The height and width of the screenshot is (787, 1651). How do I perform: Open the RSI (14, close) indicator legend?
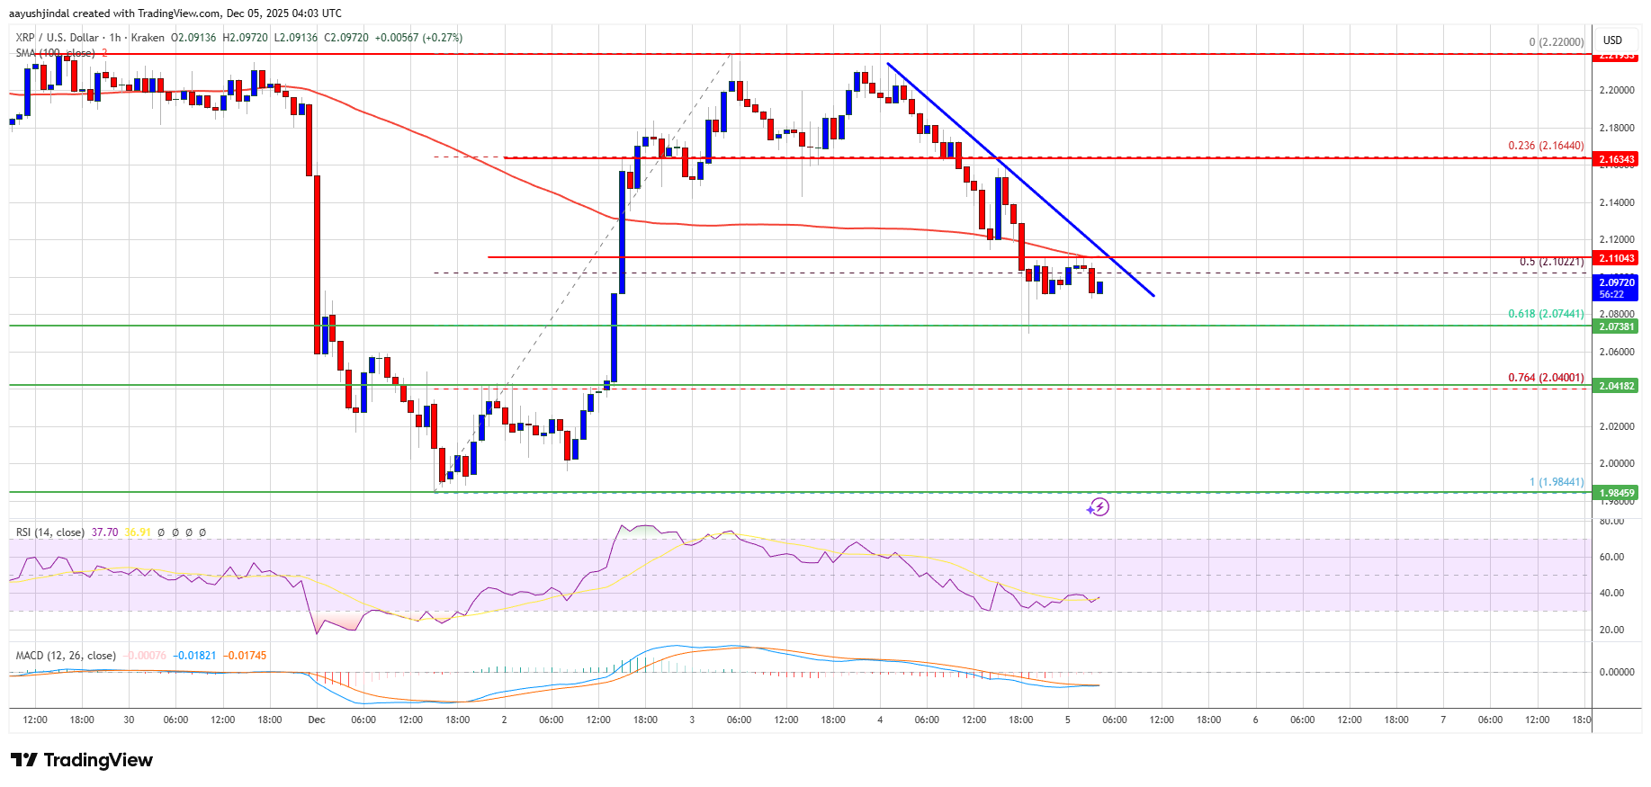50,532
